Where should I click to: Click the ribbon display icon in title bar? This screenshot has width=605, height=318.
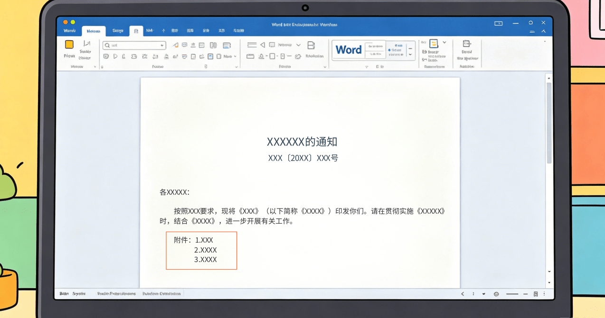499,23
